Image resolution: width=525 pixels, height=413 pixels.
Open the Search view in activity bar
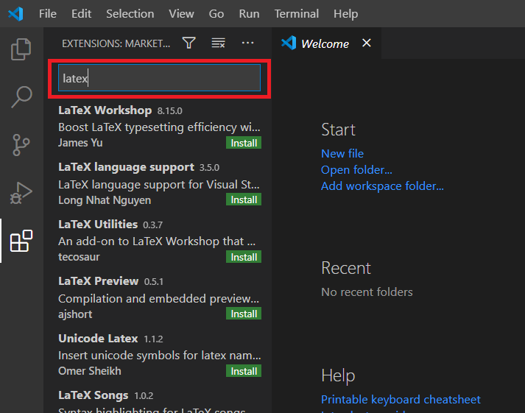(x=21, y=97)
